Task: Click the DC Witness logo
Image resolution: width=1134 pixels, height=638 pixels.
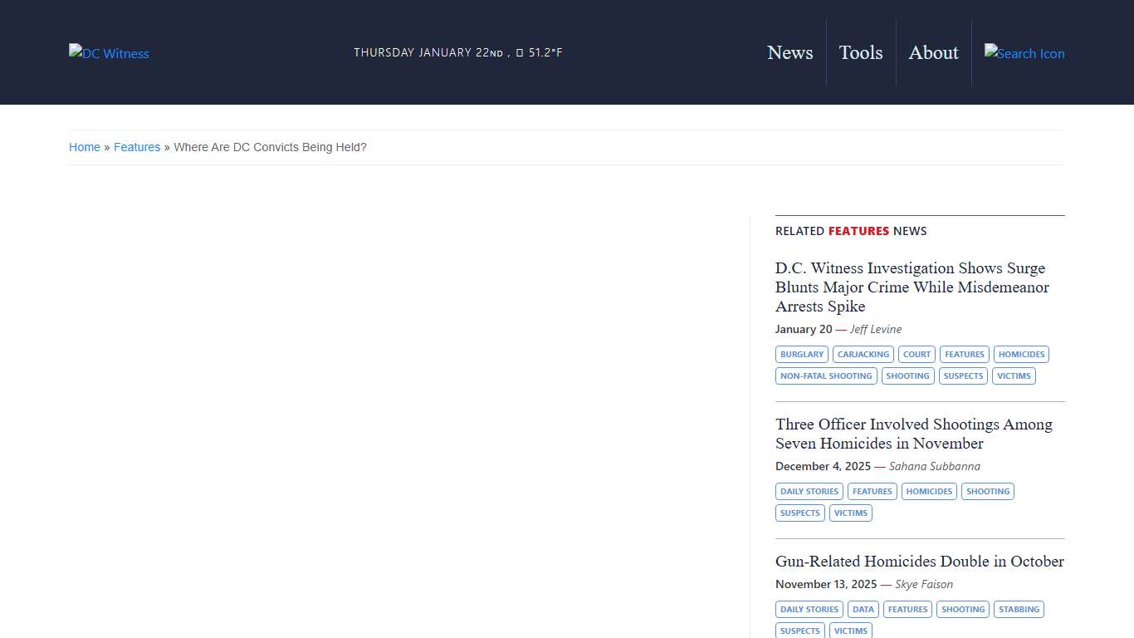Action: [109, 53]
